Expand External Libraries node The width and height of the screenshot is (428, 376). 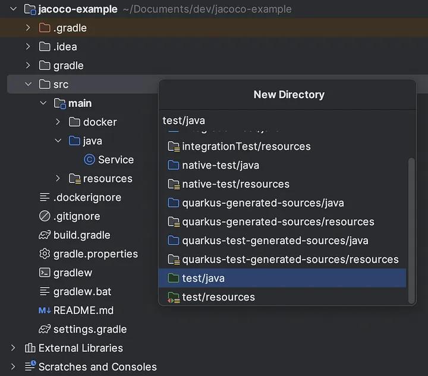click(13, 348)
